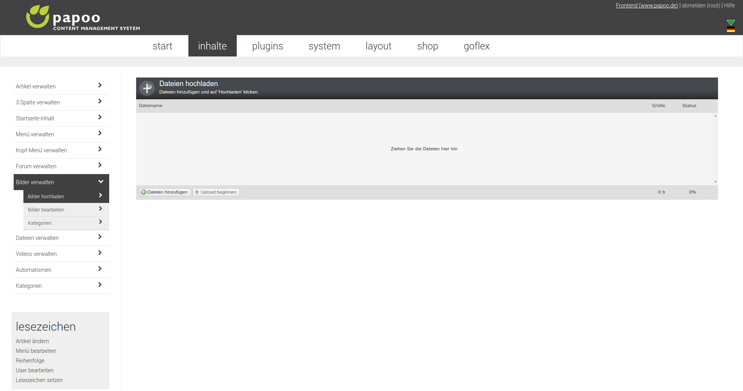Click the papoo logo icon
This screenshot has width=743, height=391.
tap(37, 17)
